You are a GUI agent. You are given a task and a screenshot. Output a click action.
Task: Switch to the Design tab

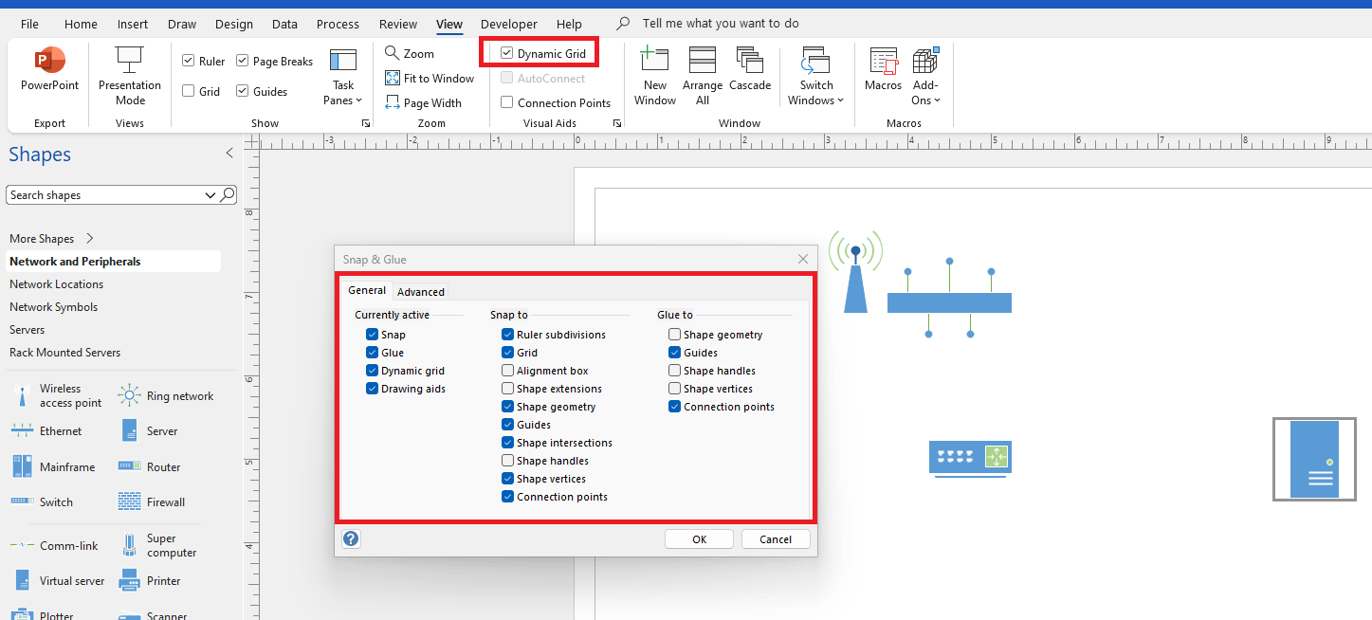coord(234,24)
